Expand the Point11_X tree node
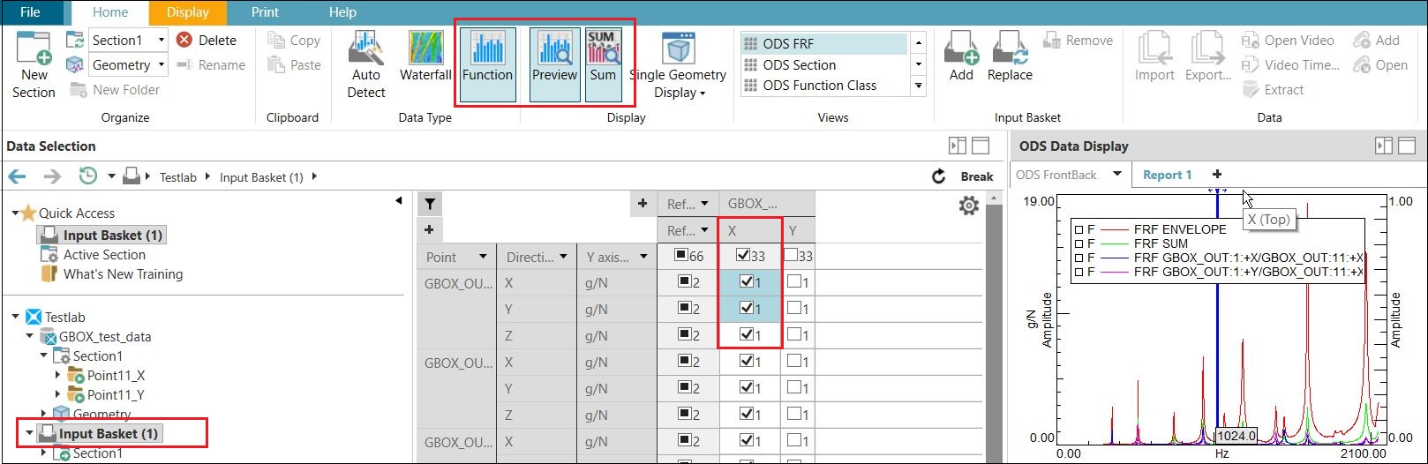 (x=58, y=376)
